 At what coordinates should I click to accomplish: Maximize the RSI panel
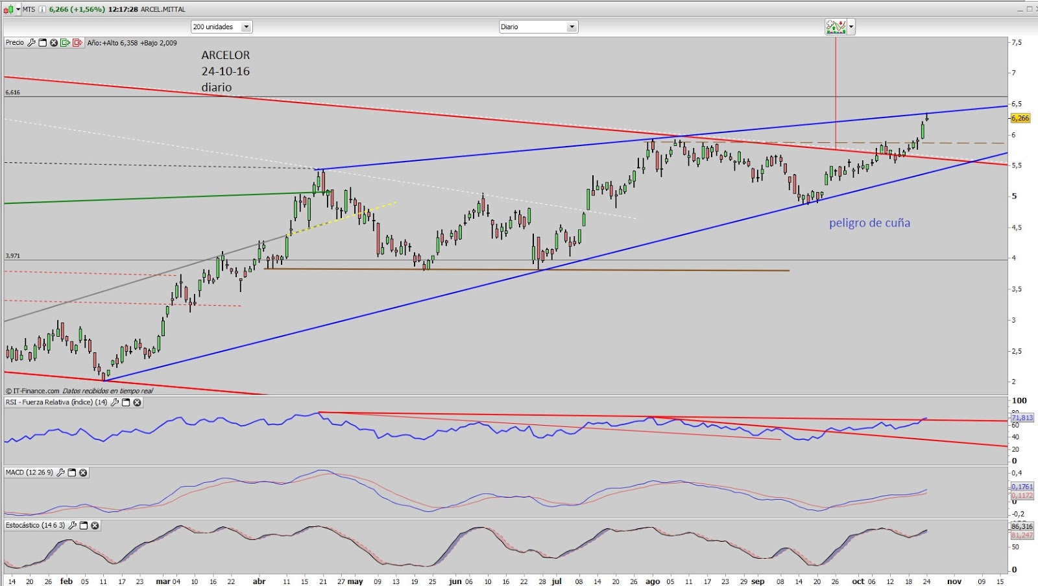[127, 402]
